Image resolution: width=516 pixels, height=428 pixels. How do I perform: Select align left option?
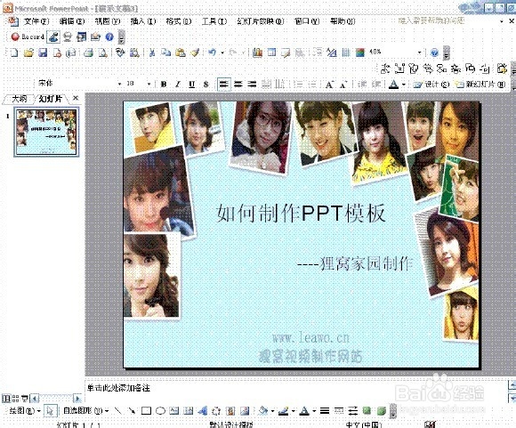224,85
